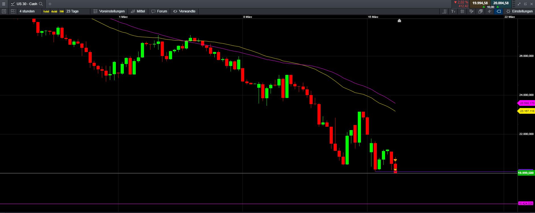The height and width of the screenshot is (213, 535).
Task: Click the 1 März date label
Action: click(123, 17)
